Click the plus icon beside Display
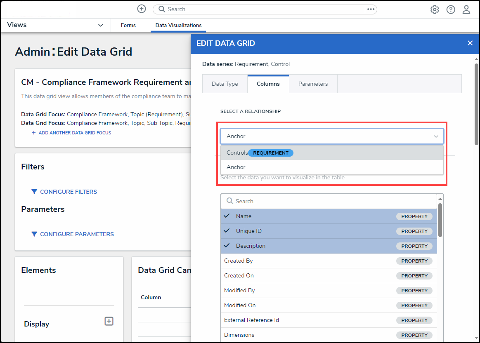480x343 pixels. point(109,321)
